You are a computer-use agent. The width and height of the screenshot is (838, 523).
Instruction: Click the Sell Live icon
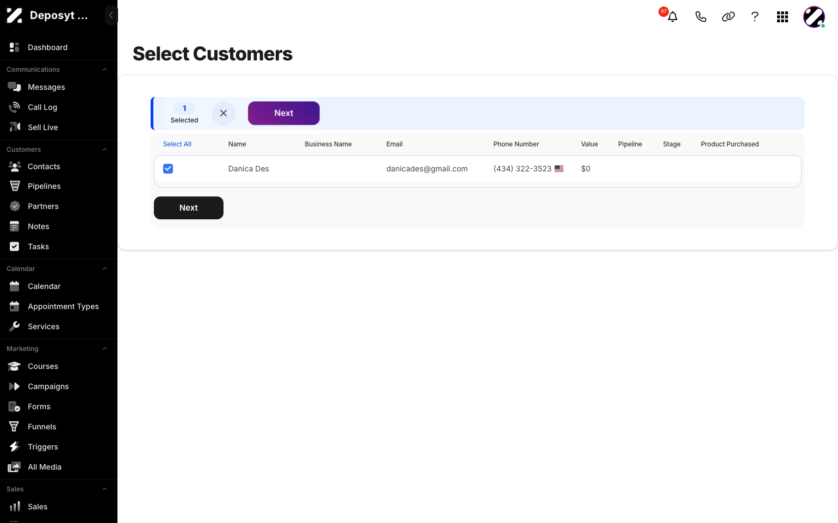pos(15,127)
